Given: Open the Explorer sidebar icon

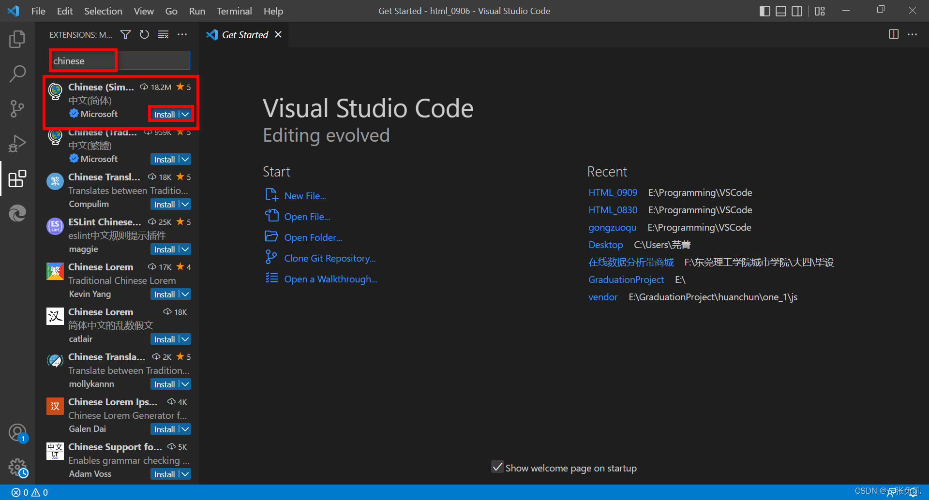Looking at the screenshot, I should point(17,39).
